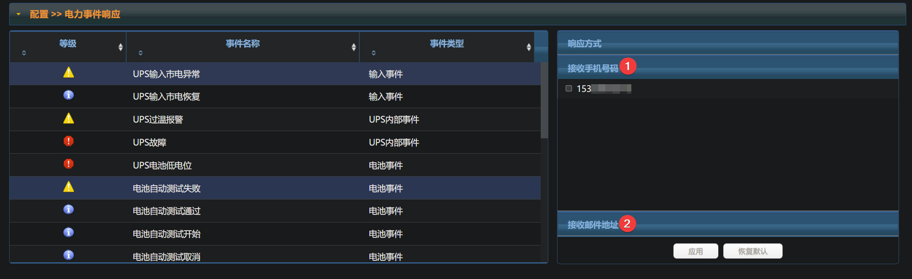The height and width of the screenshot is (279, 912).
Task: Click the info icon for UPS输入市电恢复
Action: tap(69, 95)
